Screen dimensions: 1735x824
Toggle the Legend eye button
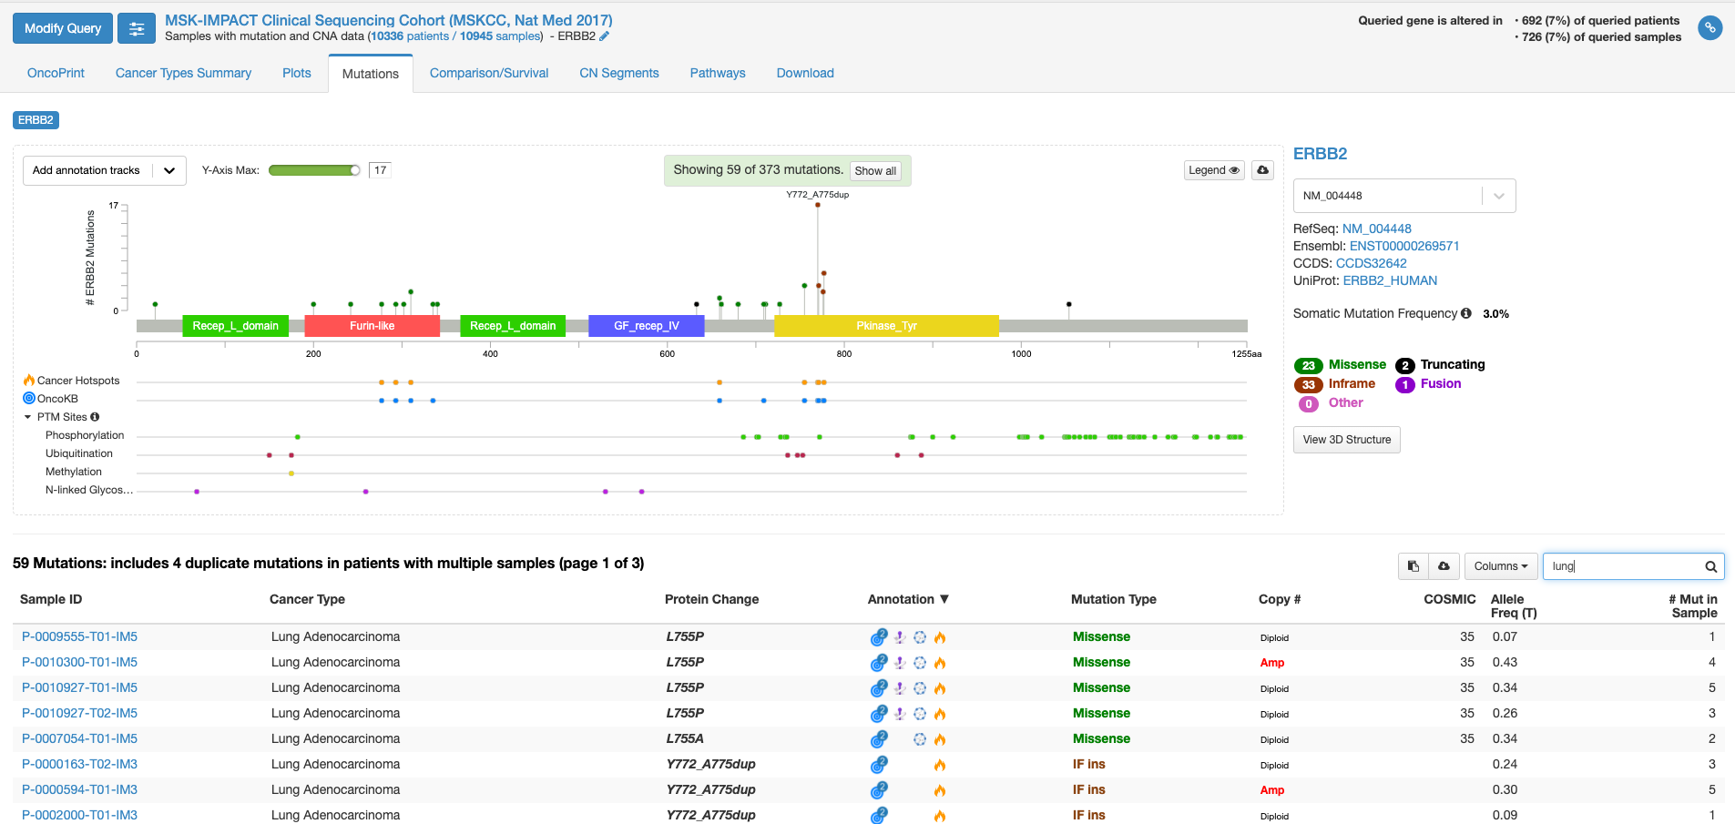[1214, 170]
